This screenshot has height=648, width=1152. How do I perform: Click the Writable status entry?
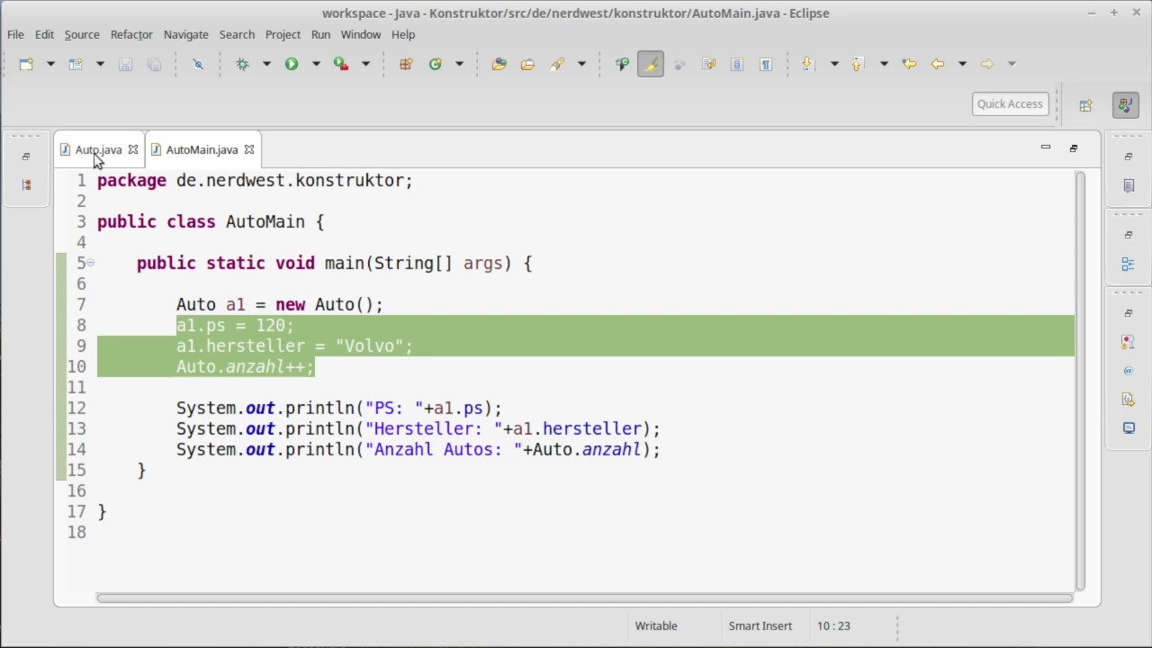656,626
